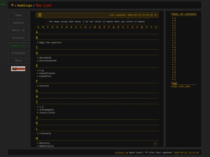210x157 pixels.
Task: Click the Table of contents heading
Action: point(184,14)
